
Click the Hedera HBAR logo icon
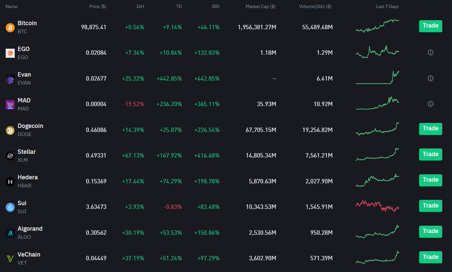[10, 181]
